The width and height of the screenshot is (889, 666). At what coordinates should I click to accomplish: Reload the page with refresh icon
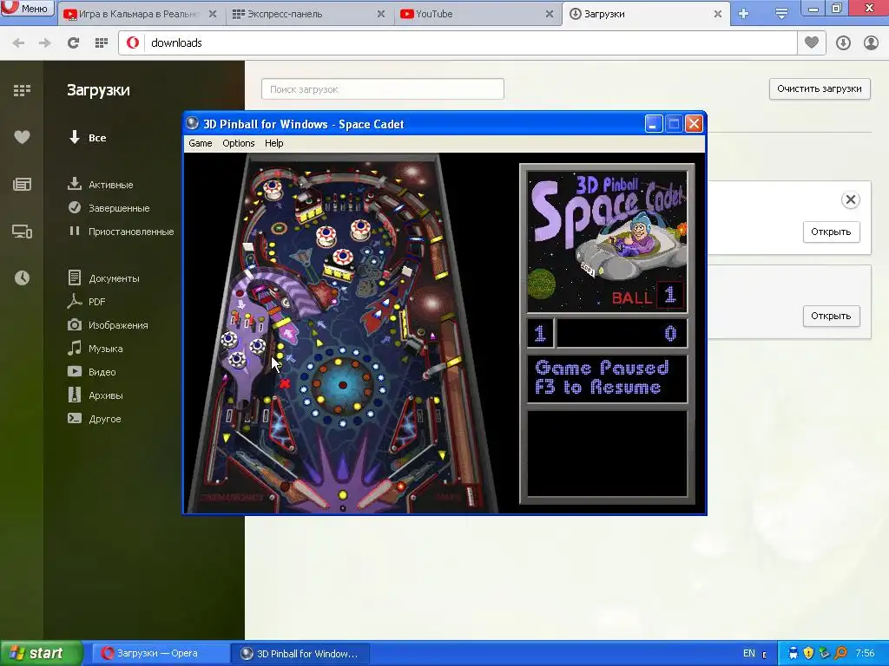tap(73, 43)
